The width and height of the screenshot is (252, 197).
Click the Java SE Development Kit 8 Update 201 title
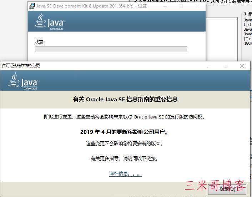point(92,6)
